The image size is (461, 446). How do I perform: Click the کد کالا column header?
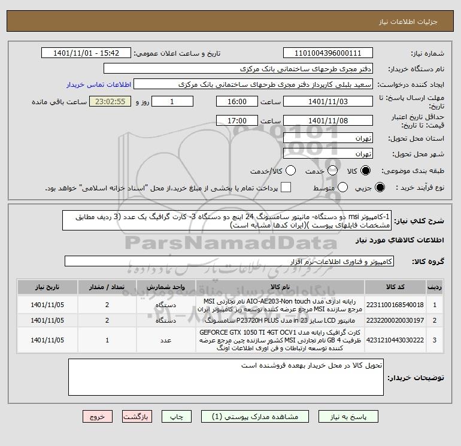coord(395,287)
